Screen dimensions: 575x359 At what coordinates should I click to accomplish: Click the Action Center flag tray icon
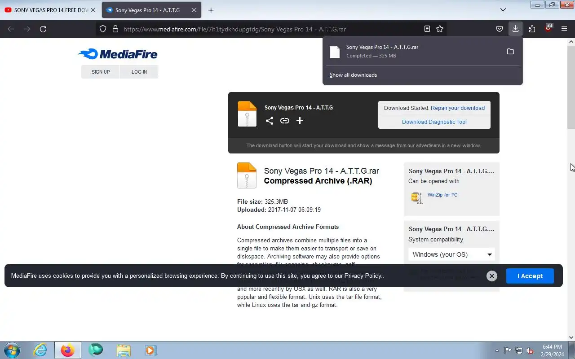pyautogui.click(x=508, y=350)
